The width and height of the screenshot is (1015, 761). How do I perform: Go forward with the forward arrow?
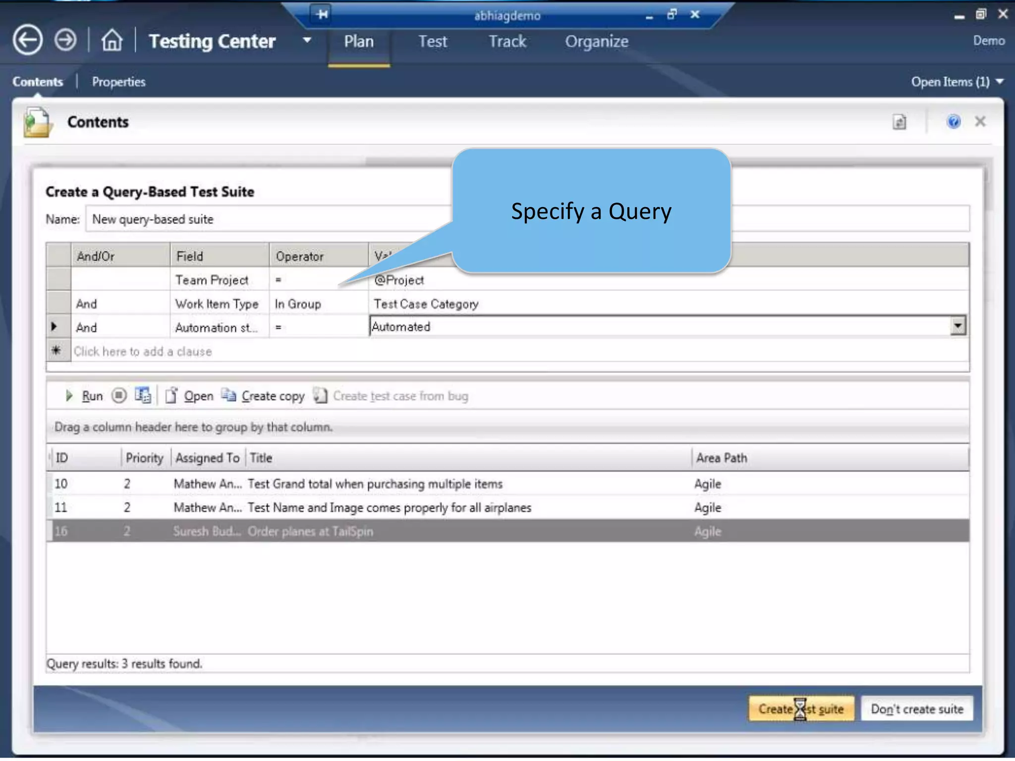(65, 40)
